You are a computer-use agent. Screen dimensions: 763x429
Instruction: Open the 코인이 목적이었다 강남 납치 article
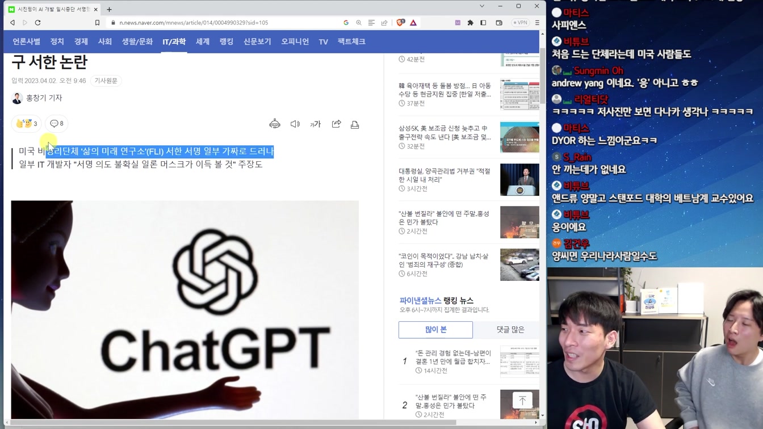tap(443, 260)
